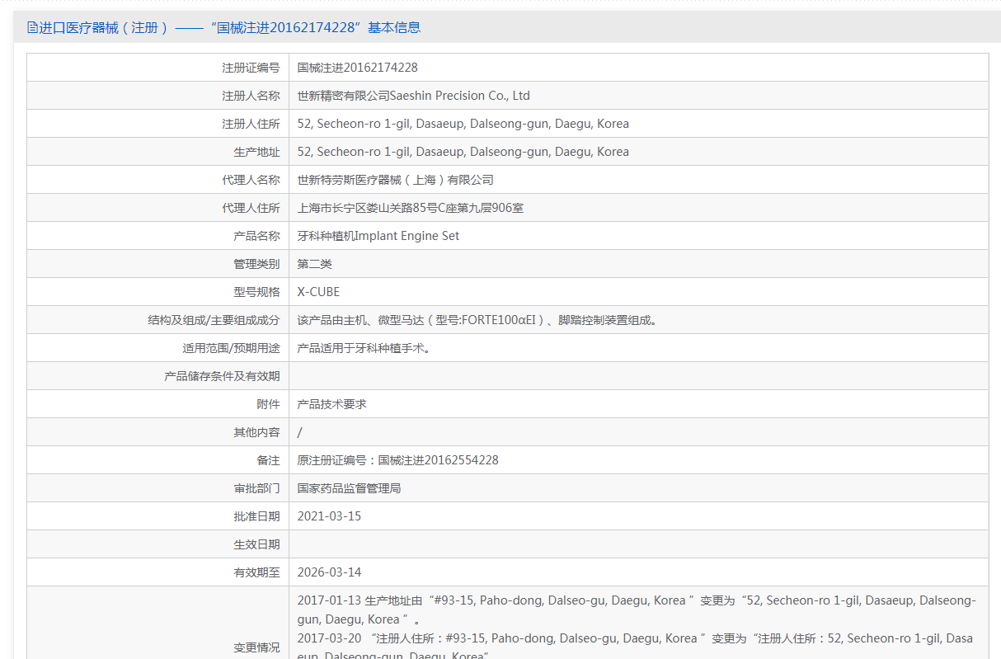Click the address value in the 注册人住所 row

pos(463,124)
